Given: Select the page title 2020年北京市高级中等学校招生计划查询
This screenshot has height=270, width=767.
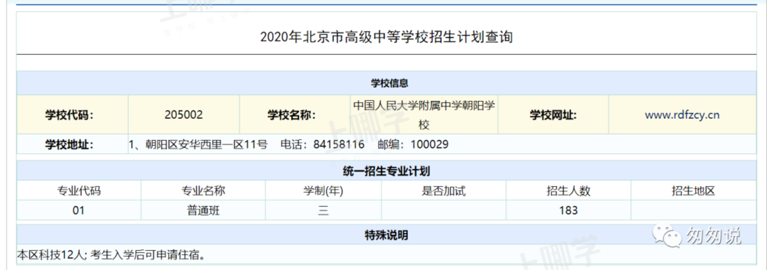Looking at the screenshot, I should pos(386,37).
